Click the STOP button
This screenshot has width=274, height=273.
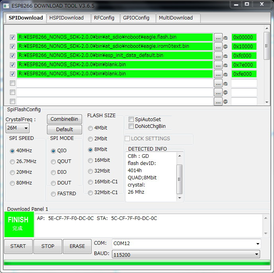(x=48, y=246)
